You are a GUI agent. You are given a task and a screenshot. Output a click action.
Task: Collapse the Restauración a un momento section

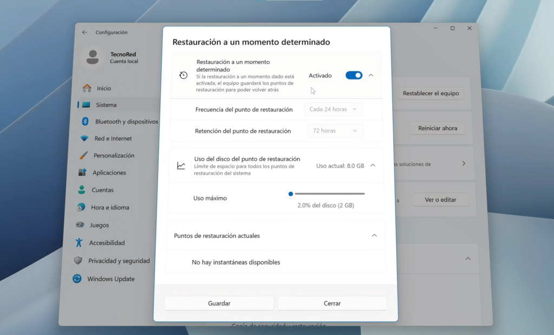pyautogui.click(x=371, y=75)
